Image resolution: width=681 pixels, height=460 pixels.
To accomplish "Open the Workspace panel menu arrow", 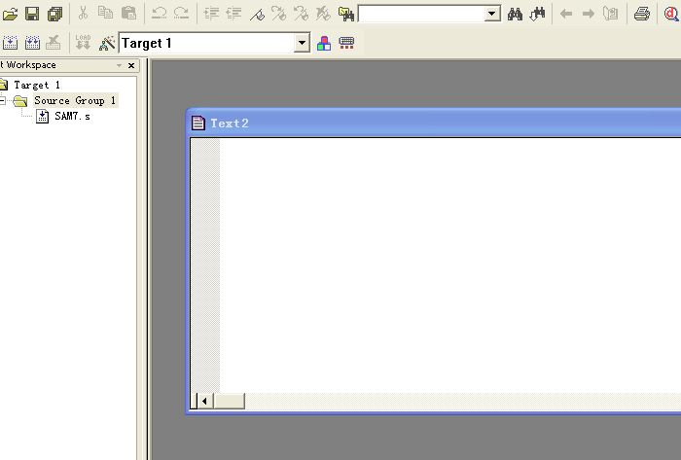I will click(119, 65).
